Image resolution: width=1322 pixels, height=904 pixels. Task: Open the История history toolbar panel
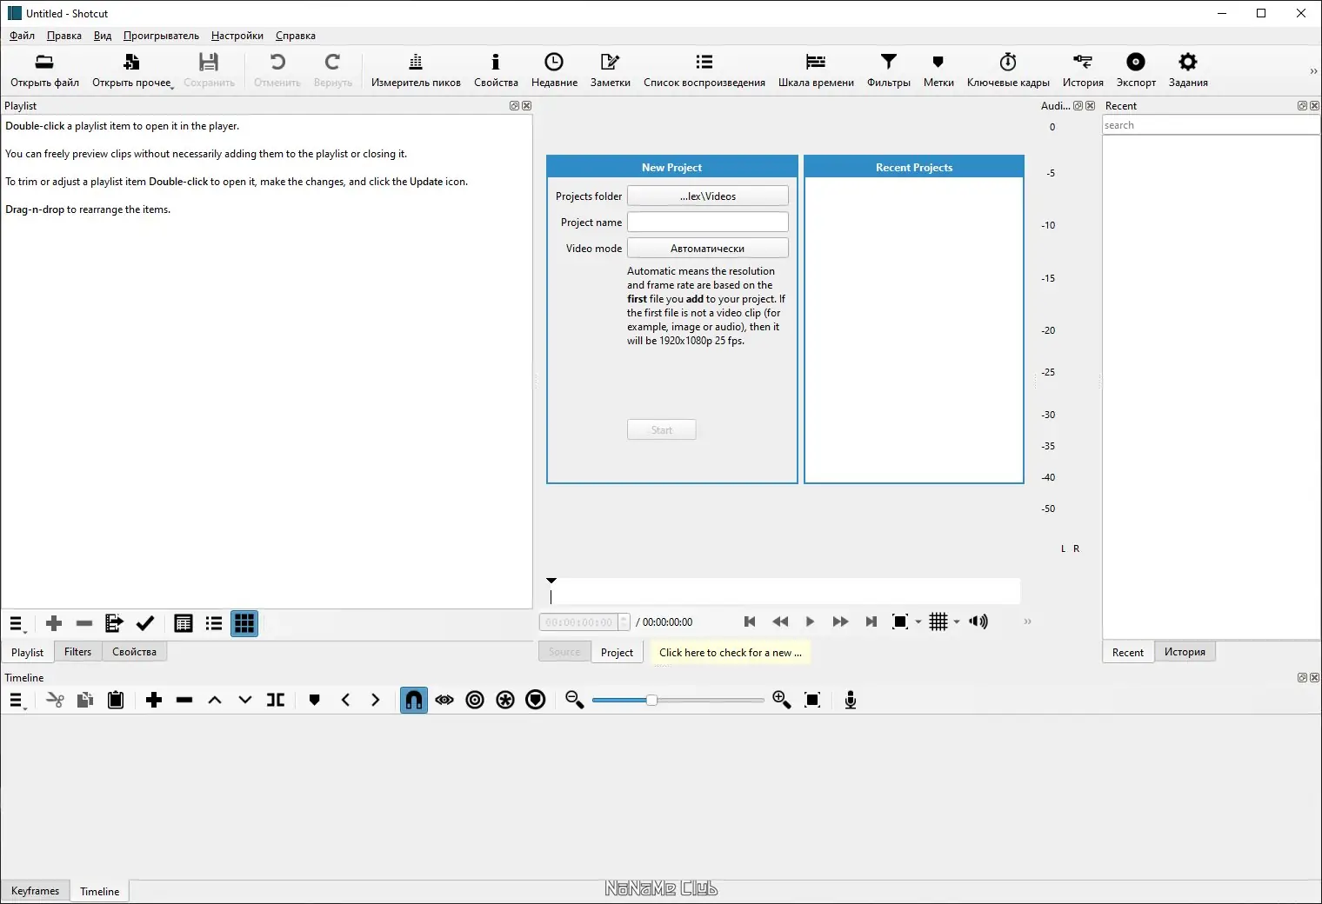pos(1083,71)
